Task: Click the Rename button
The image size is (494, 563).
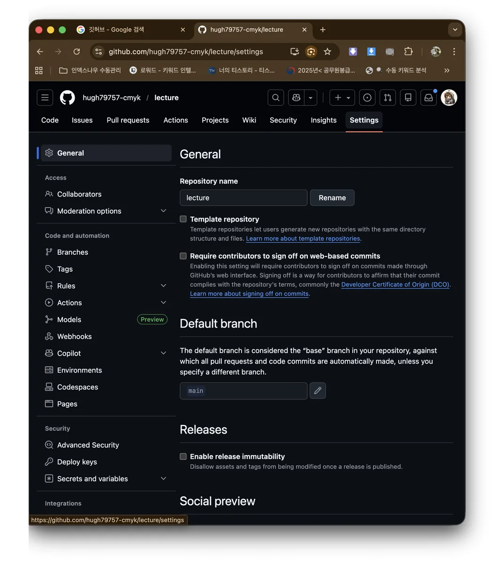Action: (332, 198)
